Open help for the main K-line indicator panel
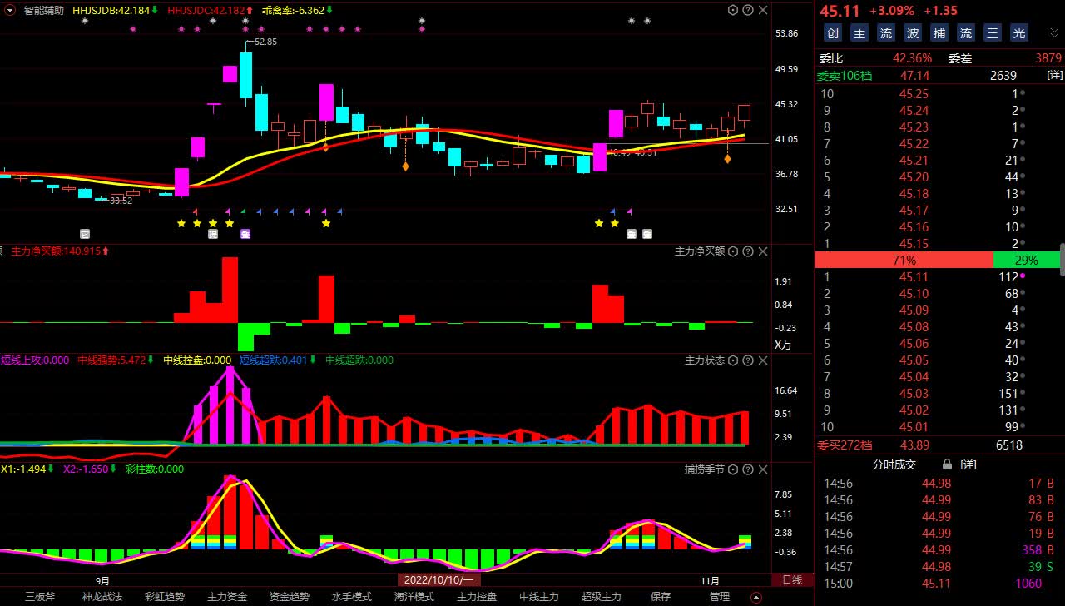The image size is (1065, 606). point(748,10)
